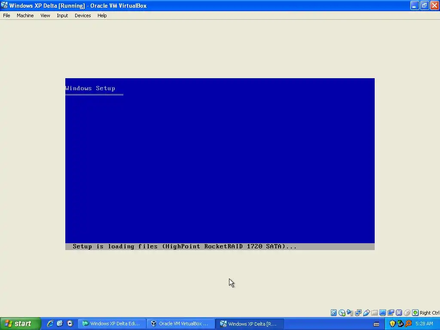Click the orange magnifier tray icon
The image size is (440, 330).
408,324
